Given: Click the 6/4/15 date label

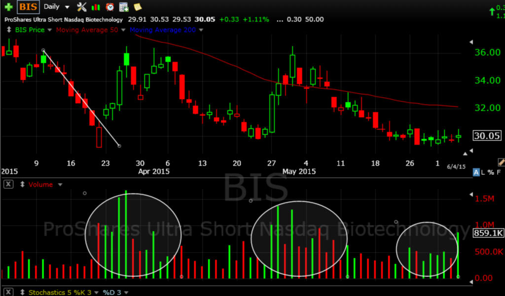Looking at the screenshot, I should tap(456, 166).
